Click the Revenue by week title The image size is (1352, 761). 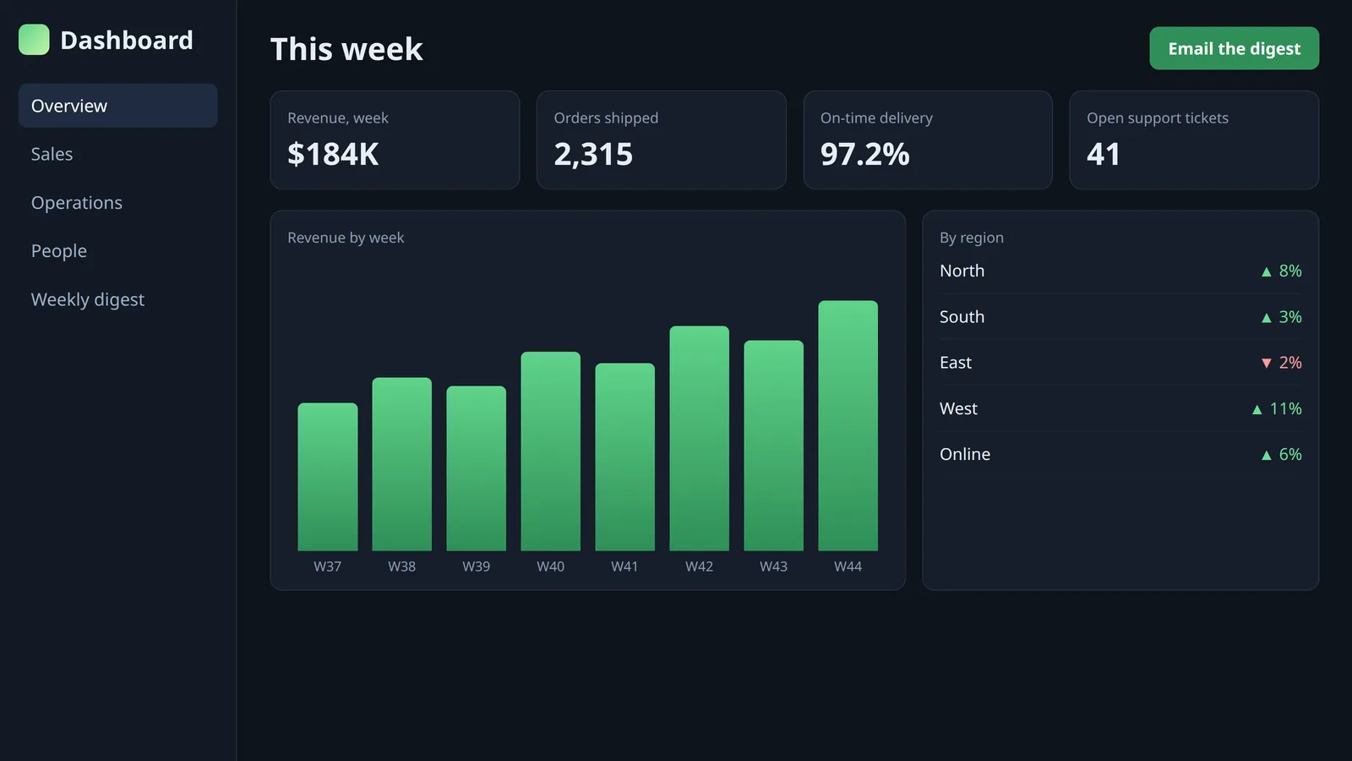click(x=346, y=238)
